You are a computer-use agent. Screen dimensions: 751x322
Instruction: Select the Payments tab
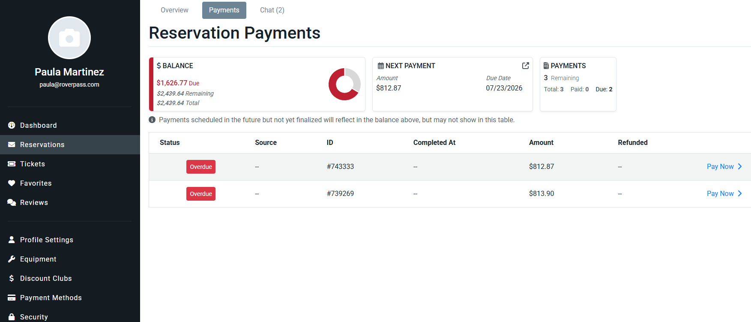(224, 10)
